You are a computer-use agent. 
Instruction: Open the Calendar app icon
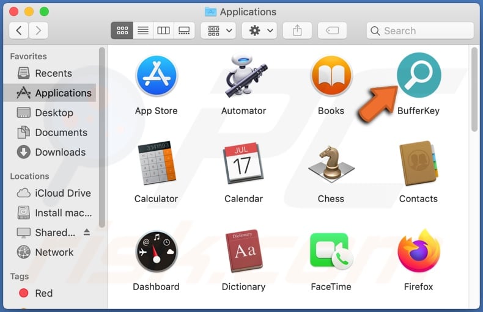(x=244, y=163)
